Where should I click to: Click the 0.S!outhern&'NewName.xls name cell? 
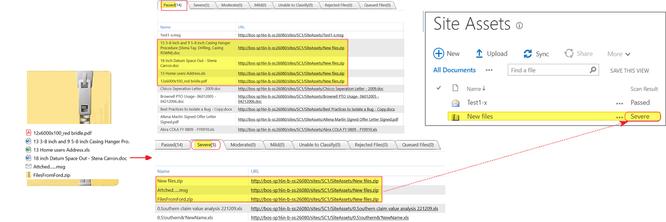coord(185,218)
